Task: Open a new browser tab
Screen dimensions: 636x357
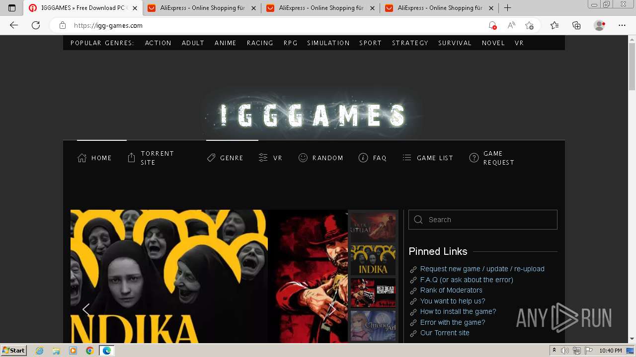Action: click(x=507, y=8)
